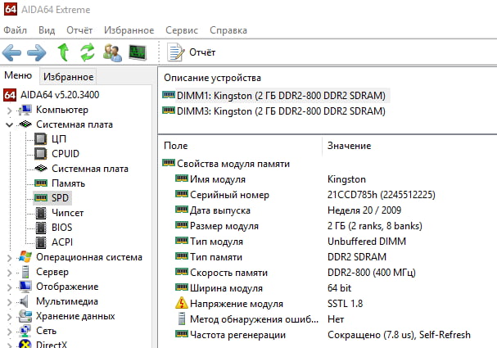Open the Файл menu
This screenshot has width=497, height=348.
point(15,30)
